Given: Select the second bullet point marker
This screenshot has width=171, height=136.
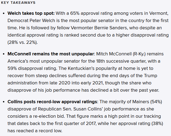Looking at the screenshot, I should [x=4, y=54].
